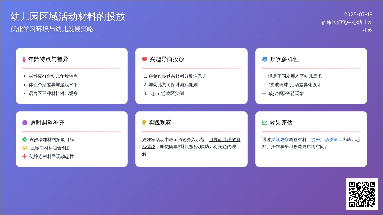
Task: Click list item 与幼儿共同探讨游戏规则
Action: [173, 85]
